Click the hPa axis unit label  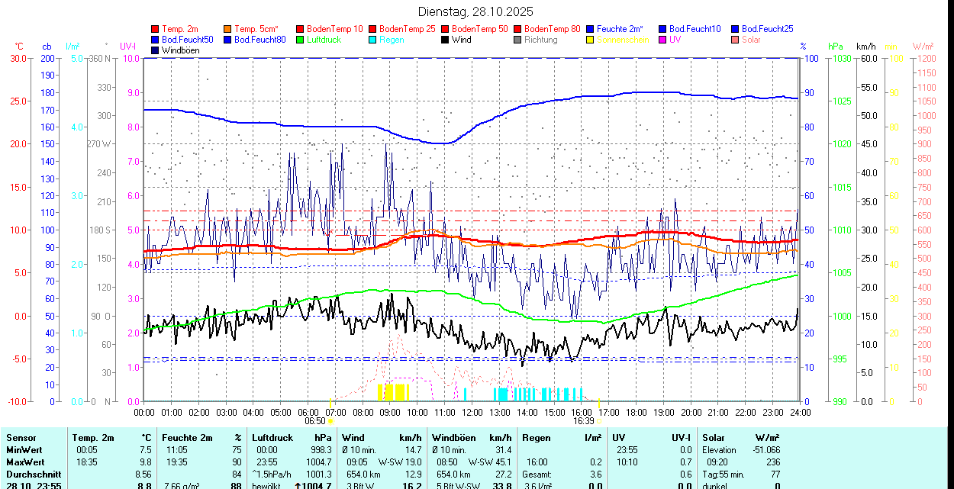tap(835, 47)
